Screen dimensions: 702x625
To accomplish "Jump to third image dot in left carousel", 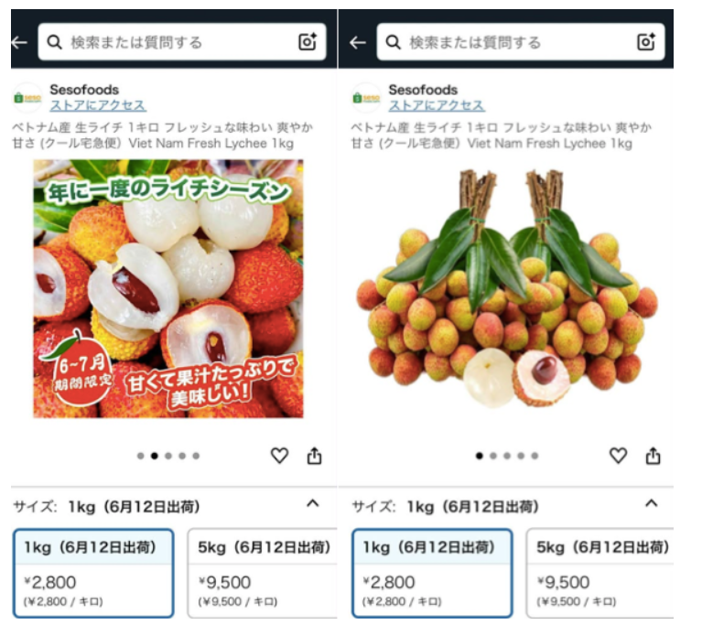I will [168, 456].
